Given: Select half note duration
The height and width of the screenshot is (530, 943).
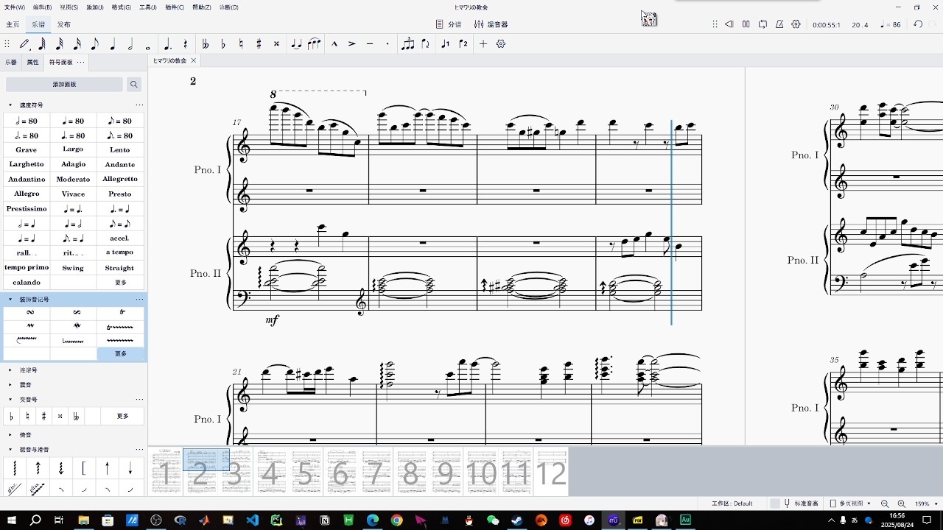Looking at the screenshot, I should pos(130,44).
